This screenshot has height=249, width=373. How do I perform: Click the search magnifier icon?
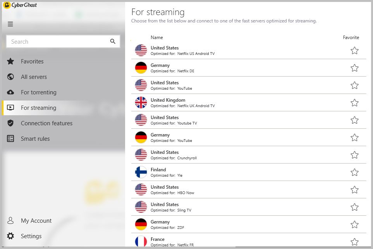tap(113, 41)
